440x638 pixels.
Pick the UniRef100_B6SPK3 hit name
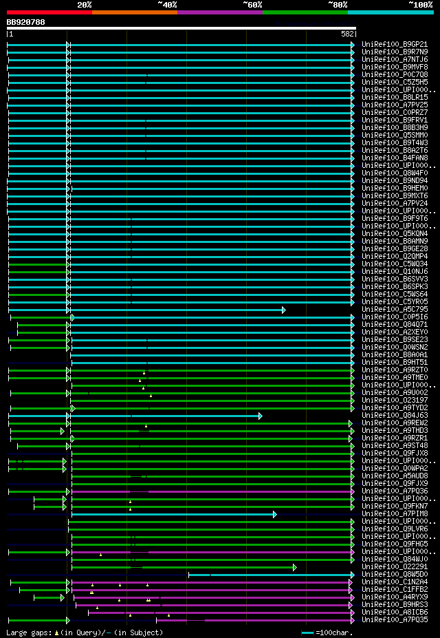pos(395,287)
